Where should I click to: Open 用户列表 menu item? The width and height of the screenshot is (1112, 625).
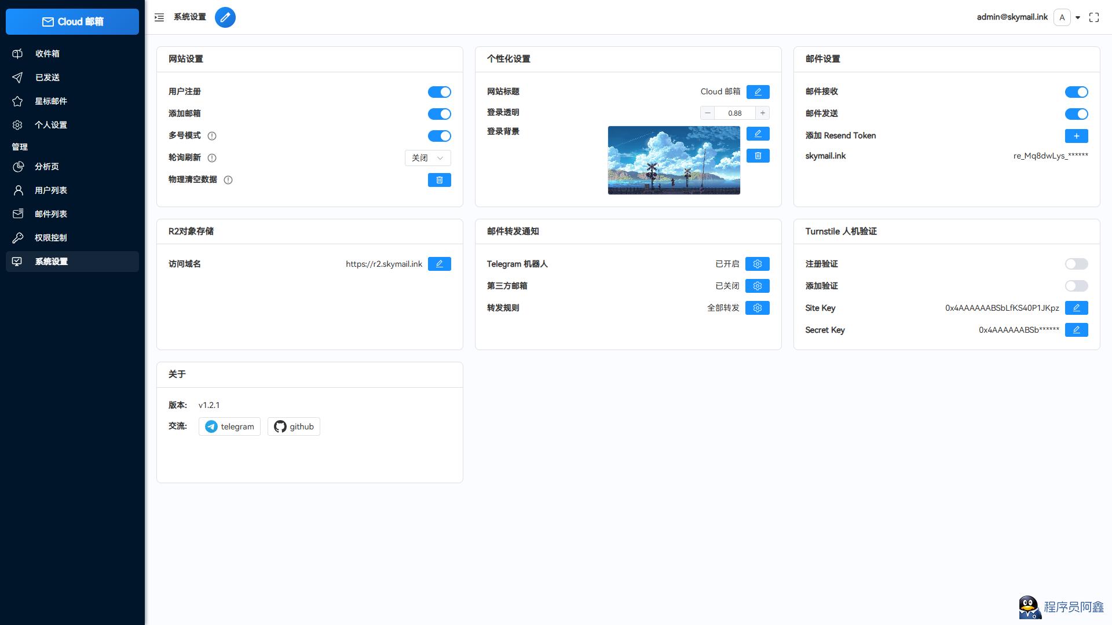[x=51, y=190]
